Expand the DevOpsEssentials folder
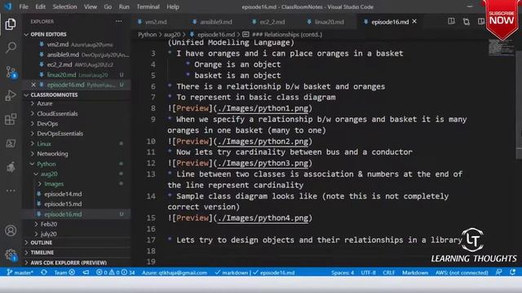This screenshot has height=293, width=522. coord(60,133)
